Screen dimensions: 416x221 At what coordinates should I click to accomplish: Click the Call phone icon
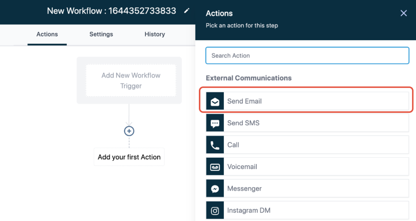[x=215, y=145]
